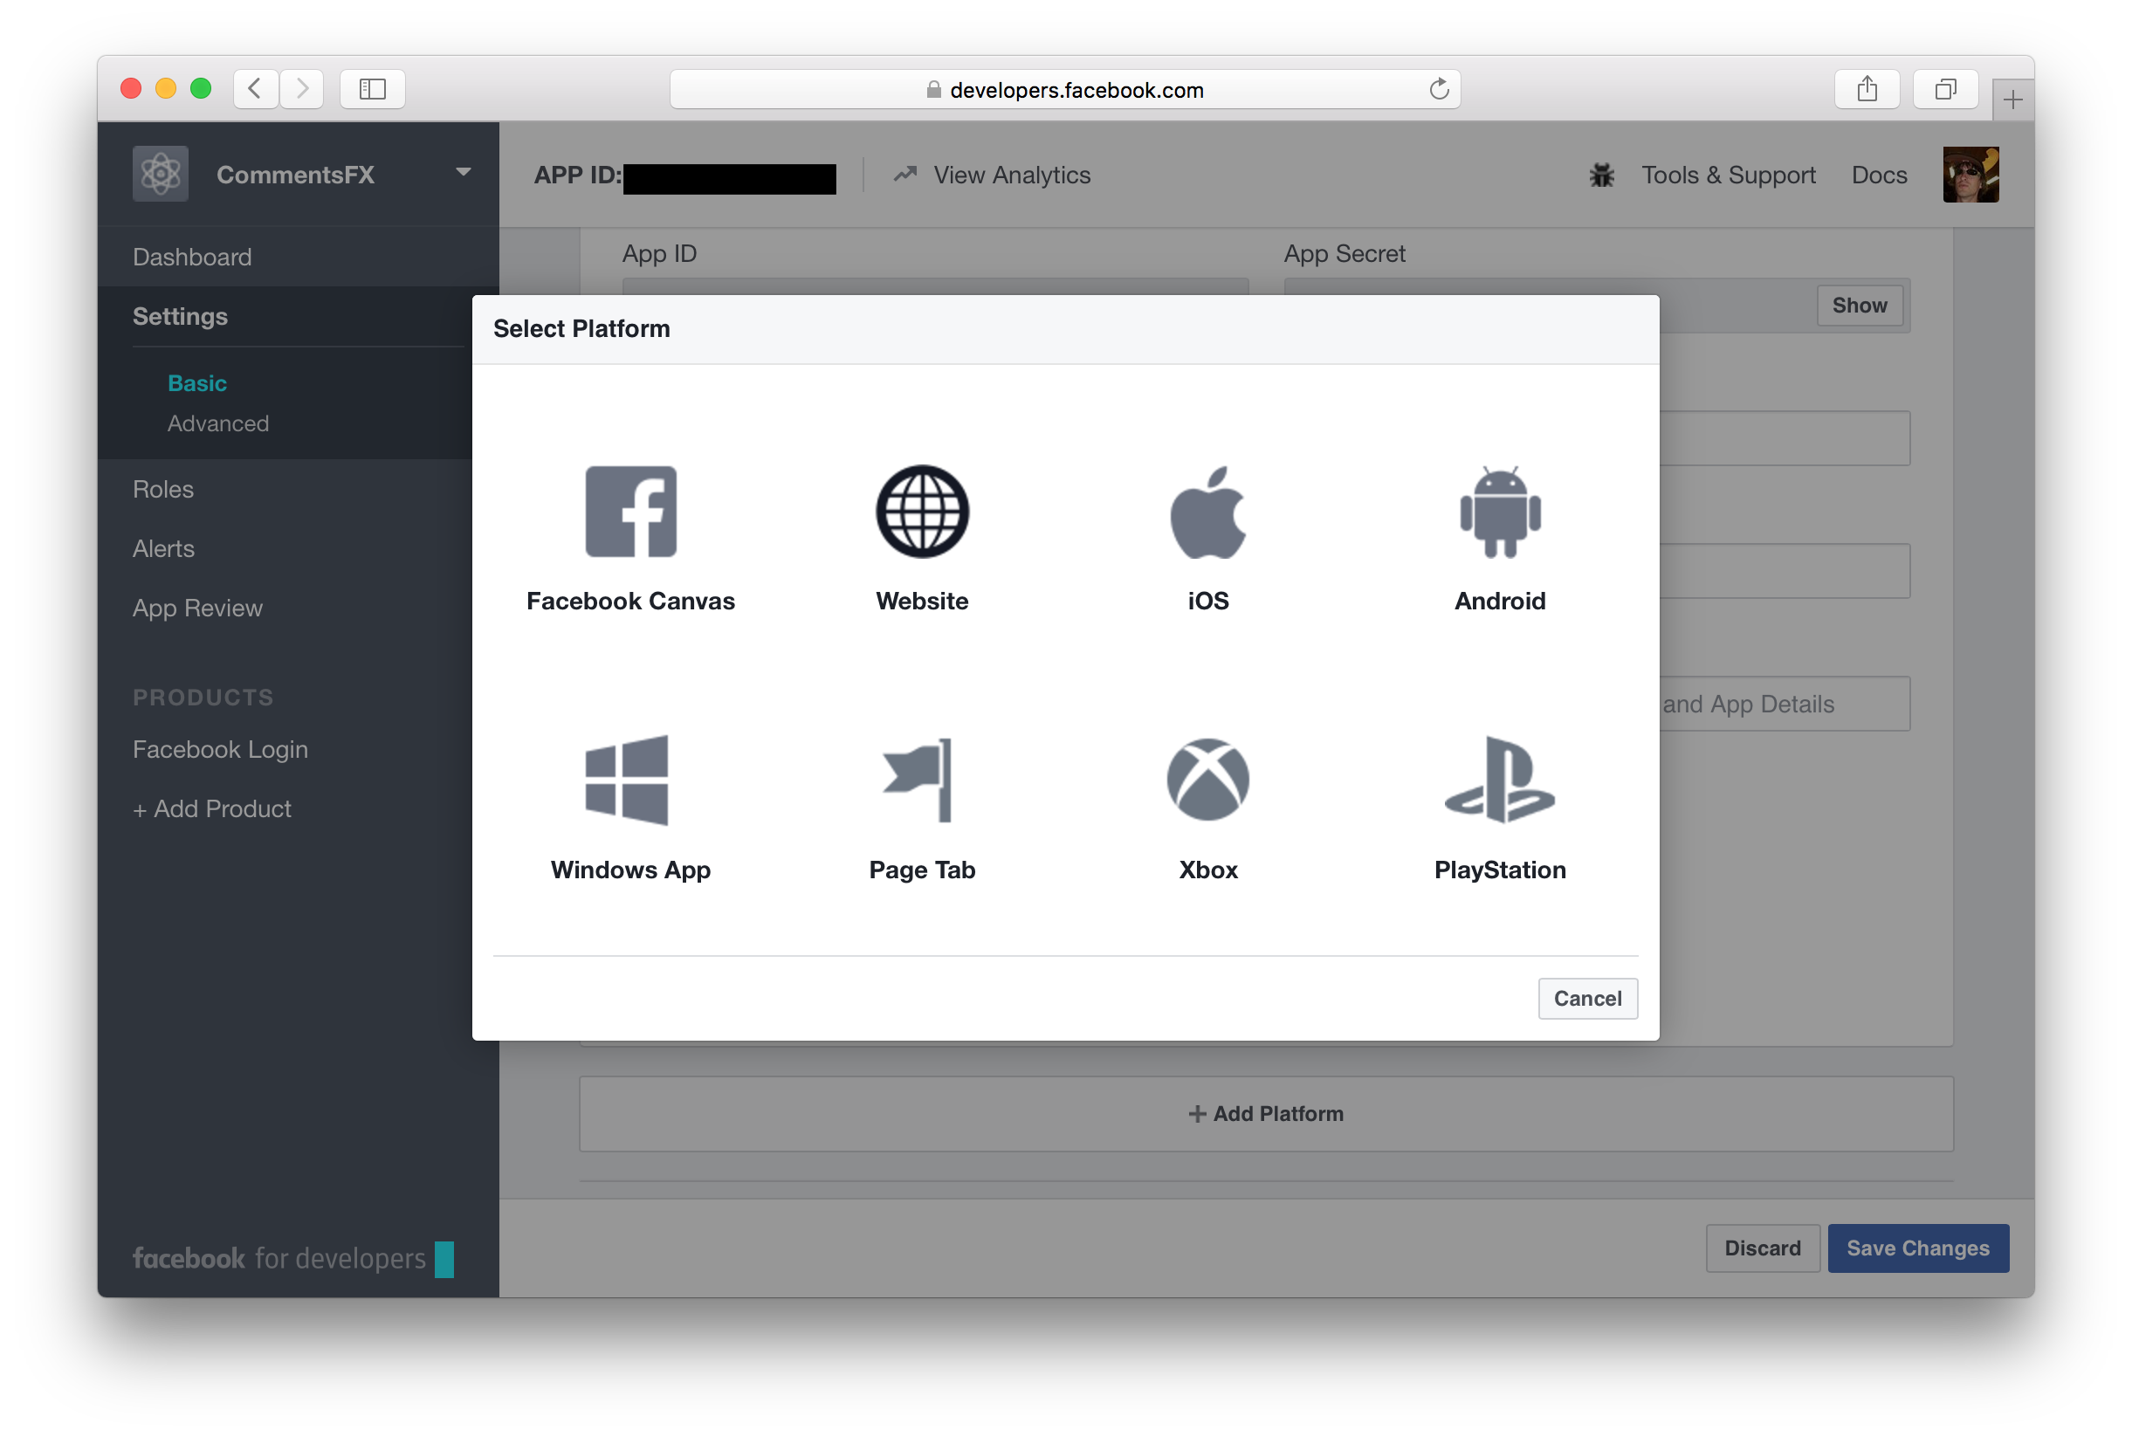Select the Advanced settings tab
Viewport: 2132px width, 1437px height.
(218, 423)
